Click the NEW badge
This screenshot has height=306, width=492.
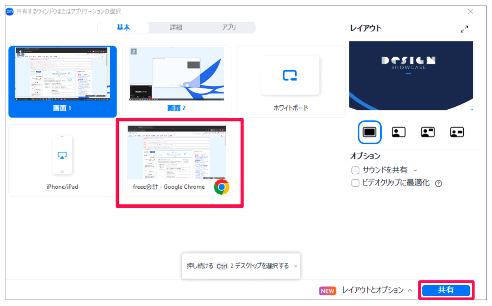327,291
